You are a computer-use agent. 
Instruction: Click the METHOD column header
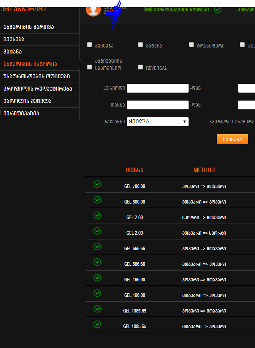[x=204, y=170]
